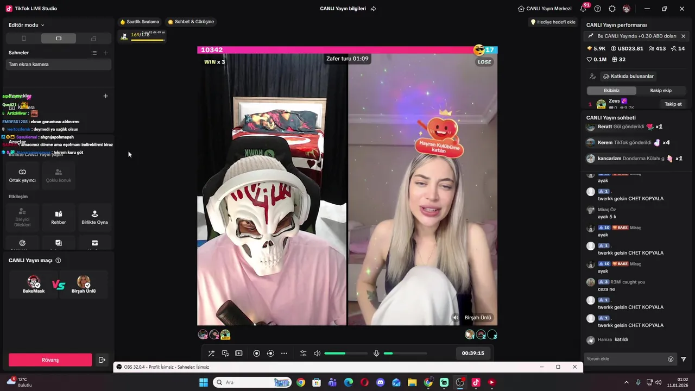Open the emoji picker in comment box
The height and width of the screenshot is (391, 695).
point(671,359)
